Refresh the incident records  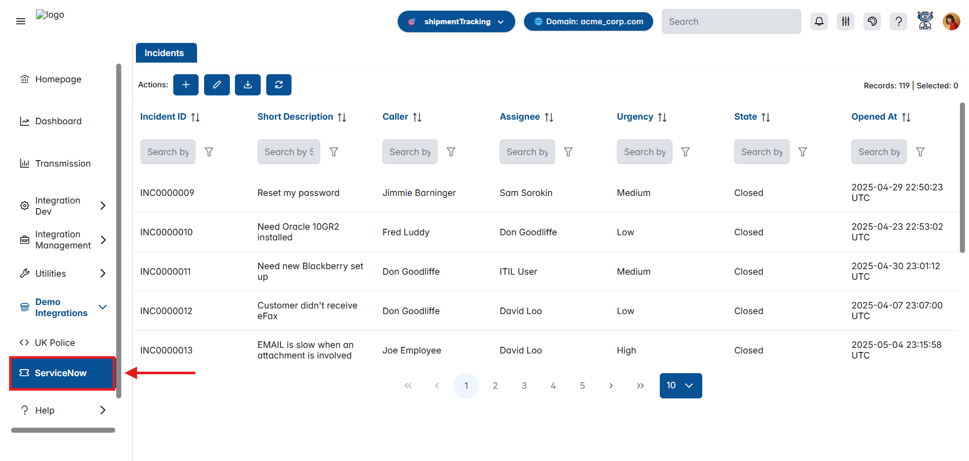[x=278, y=85]
